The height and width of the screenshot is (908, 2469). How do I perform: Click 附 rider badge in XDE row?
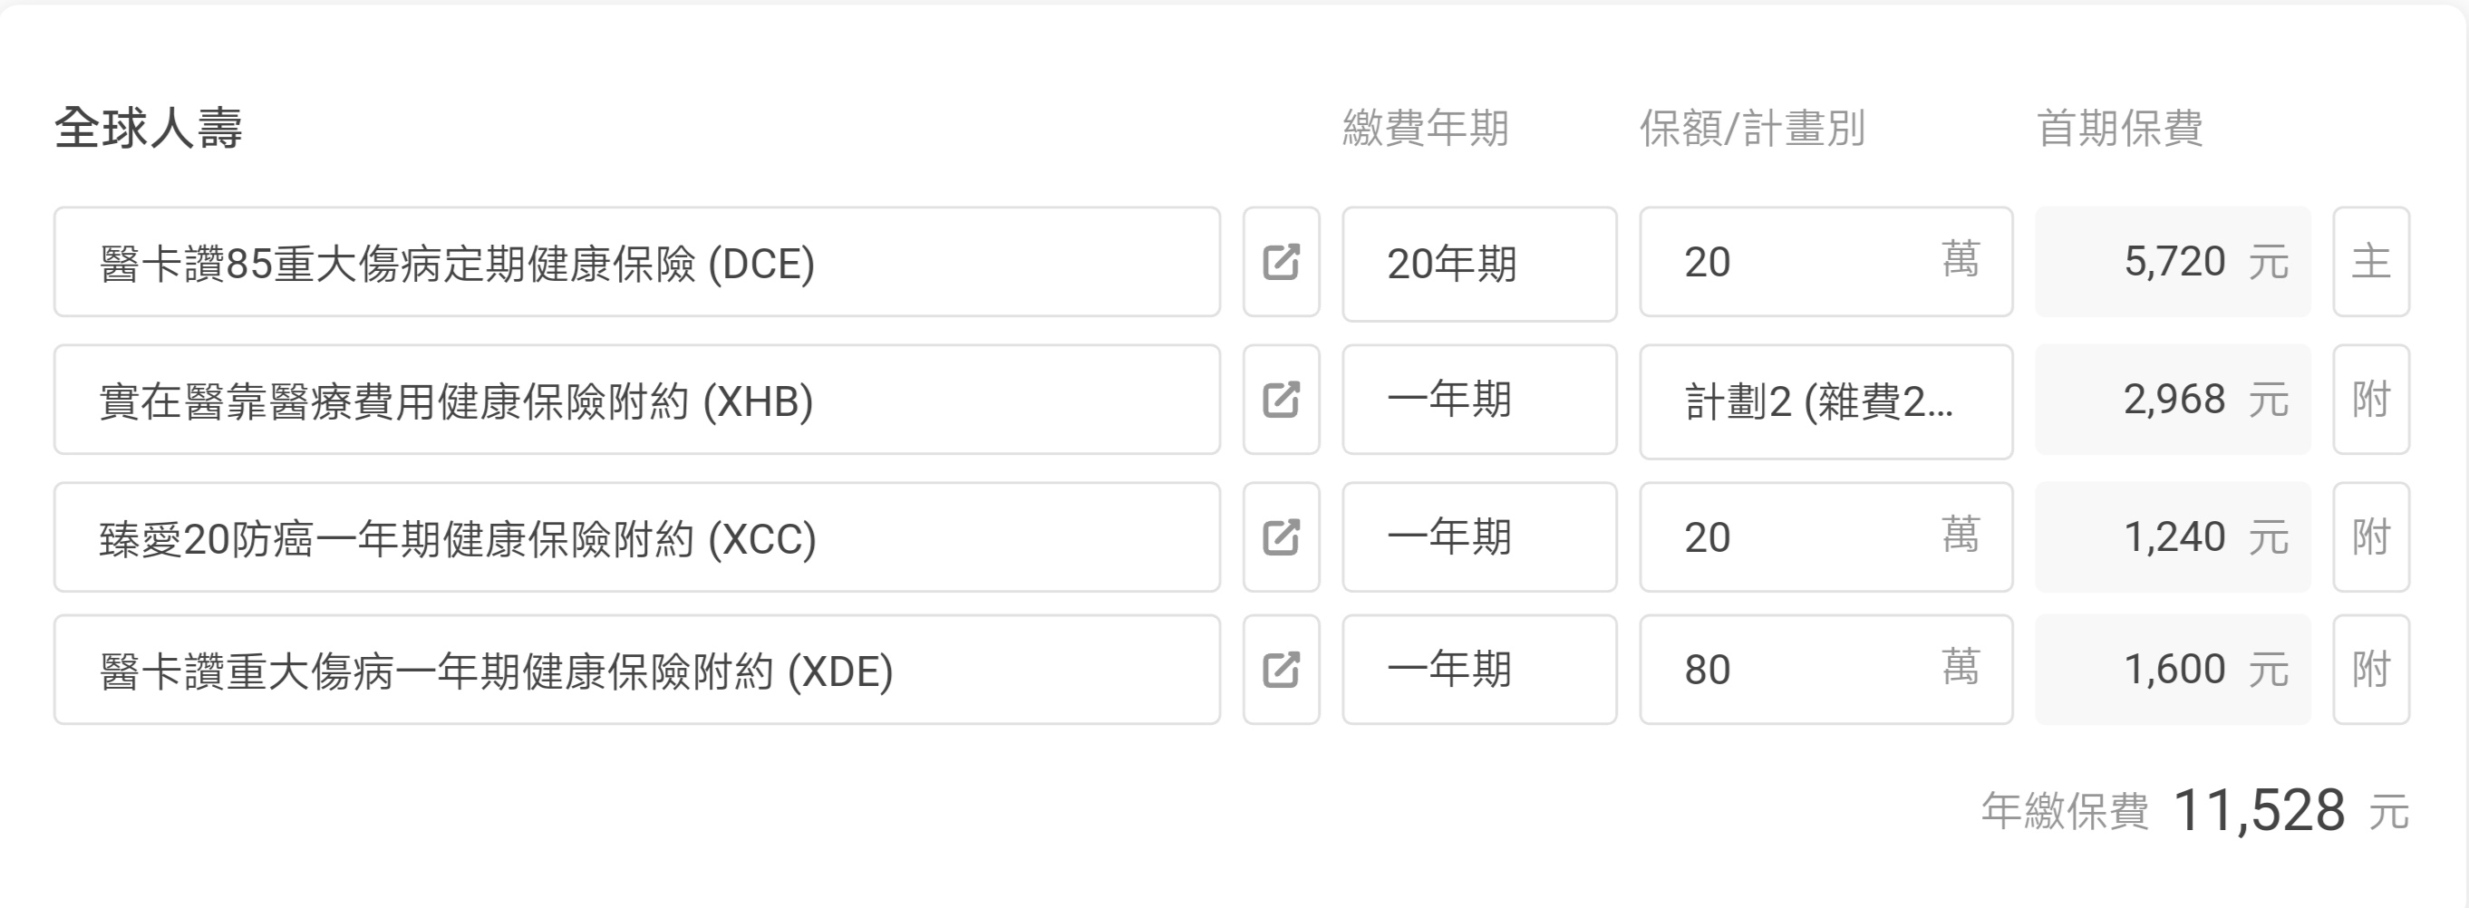[2370, 670]
